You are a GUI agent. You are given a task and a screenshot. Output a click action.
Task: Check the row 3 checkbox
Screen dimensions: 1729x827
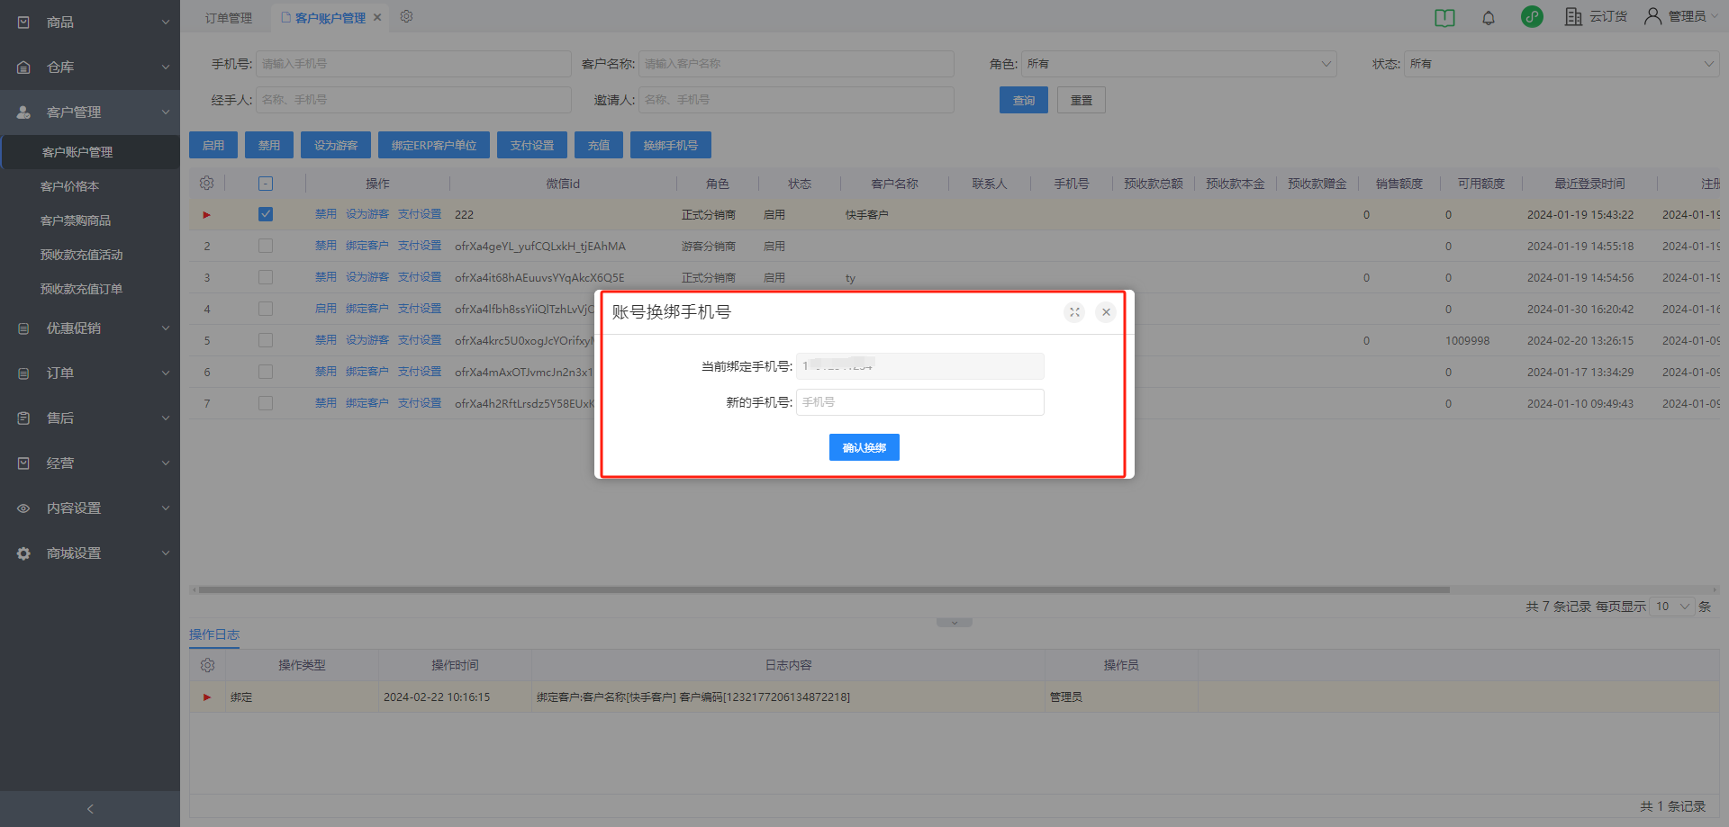(266, 277)
